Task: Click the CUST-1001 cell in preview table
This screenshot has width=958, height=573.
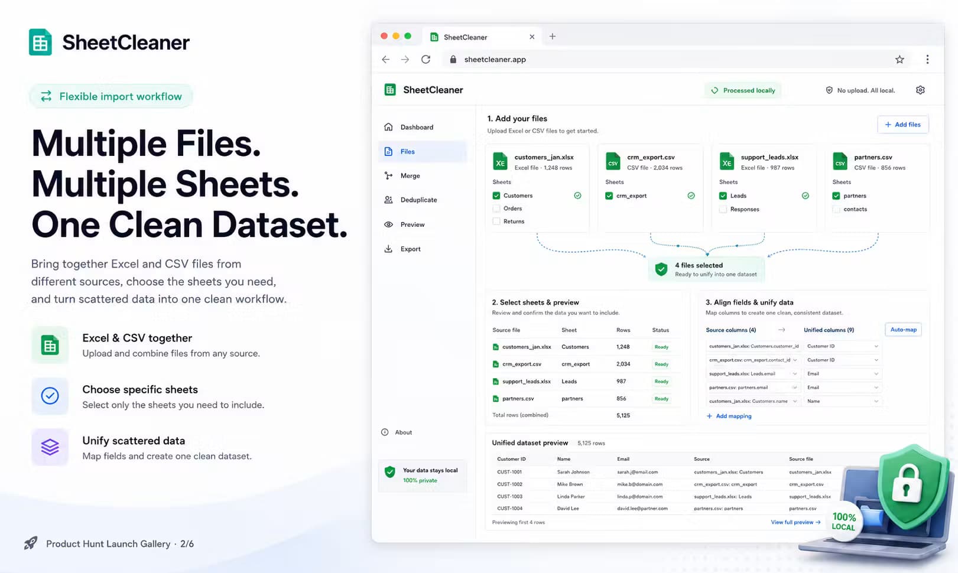Action: coord(509,472)
